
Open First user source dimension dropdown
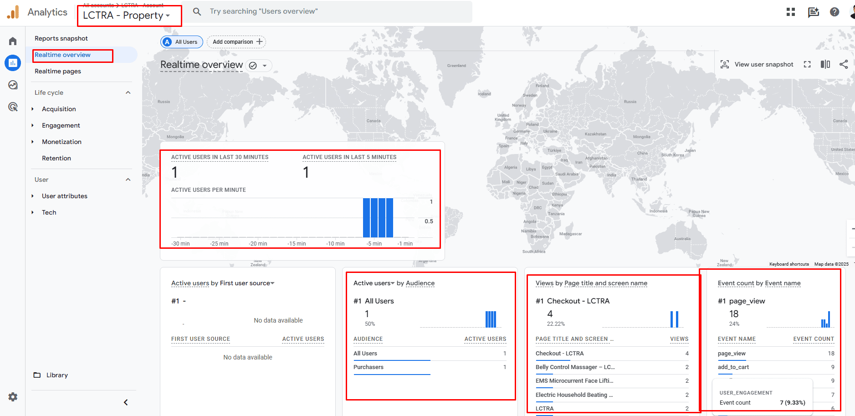pyautogui.click(x=272, y=283)
